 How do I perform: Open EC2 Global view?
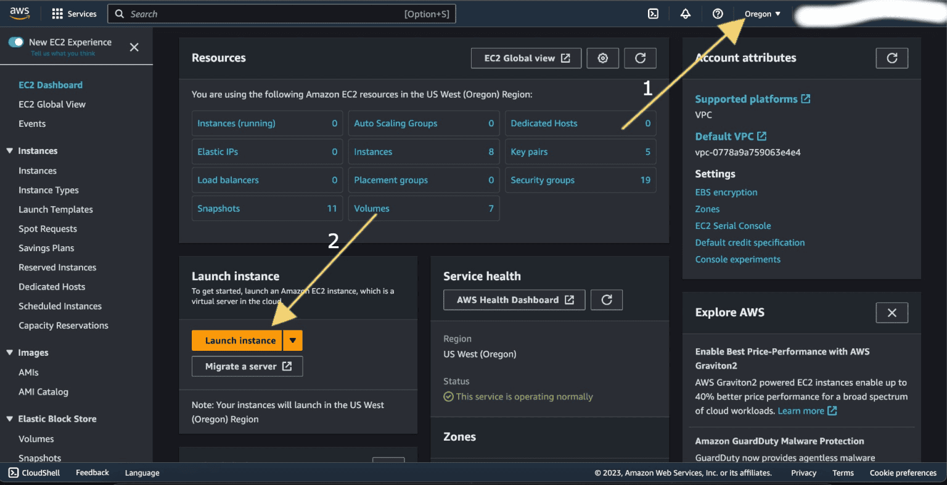click(x=526, y=58)
